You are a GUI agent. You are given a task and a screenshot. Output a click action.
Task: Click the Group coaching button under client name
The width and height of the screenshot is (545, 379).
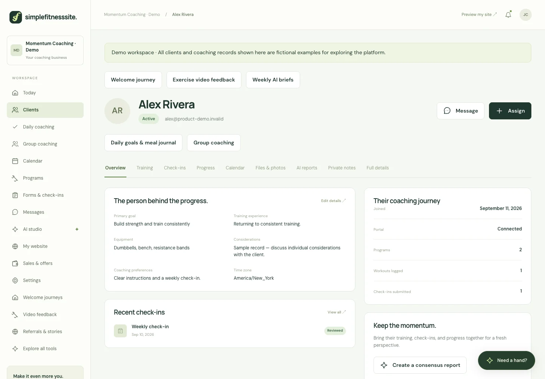(214, 143)
